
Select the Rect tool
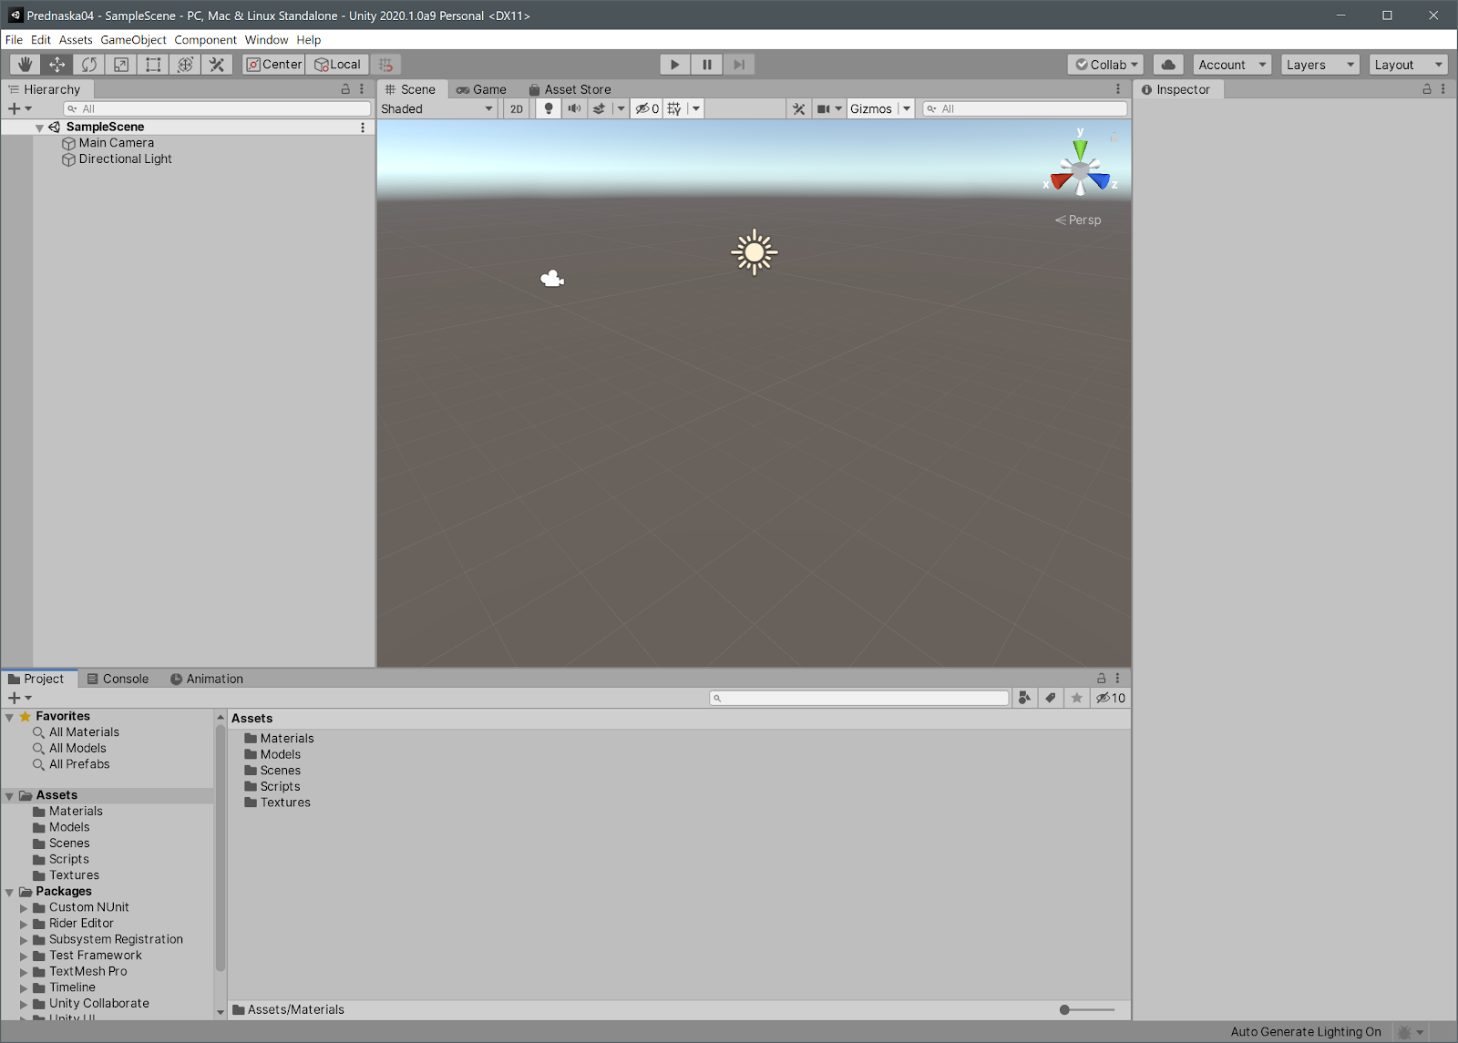point(152,65)
